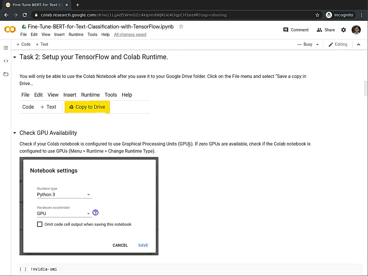Reload the page in the browser
The height and width of the screenshot is (276, 368).
click(x=25, y=15)
